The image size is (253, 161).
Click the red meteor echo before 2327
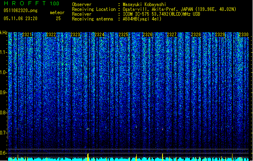(x=162, y=129)
